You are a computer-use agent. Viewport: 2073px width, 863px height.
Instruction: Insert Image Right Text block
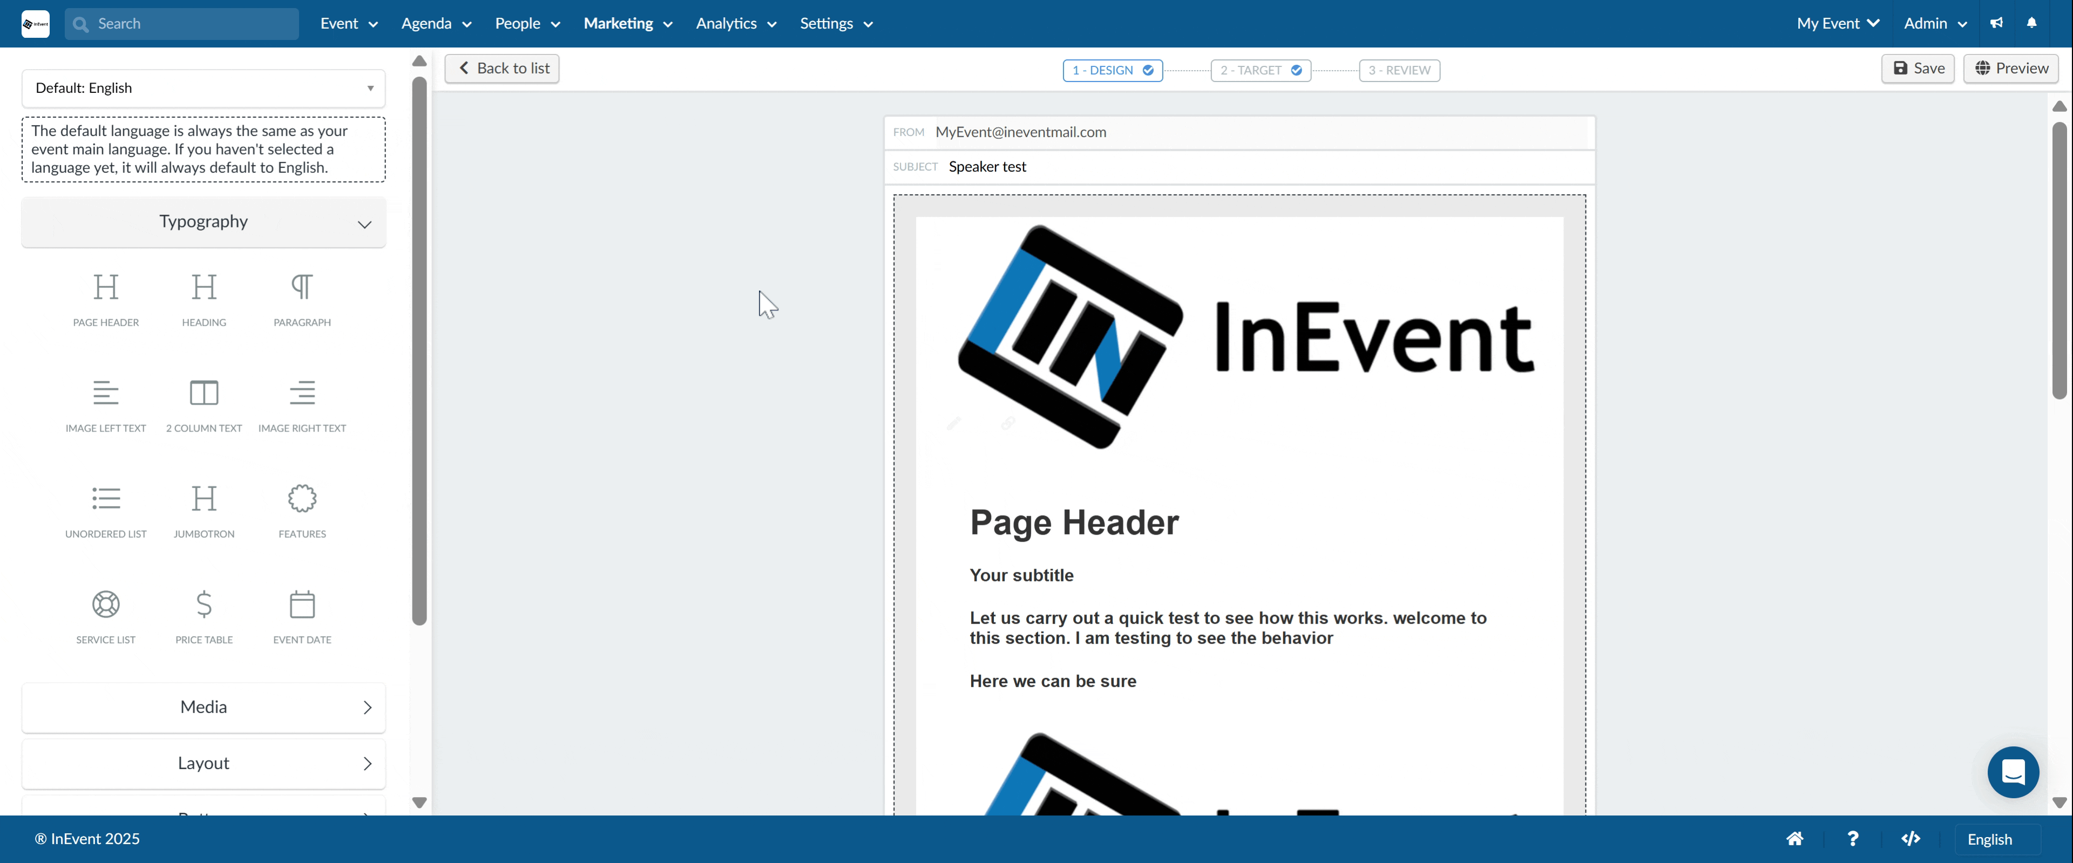(302, 406)
